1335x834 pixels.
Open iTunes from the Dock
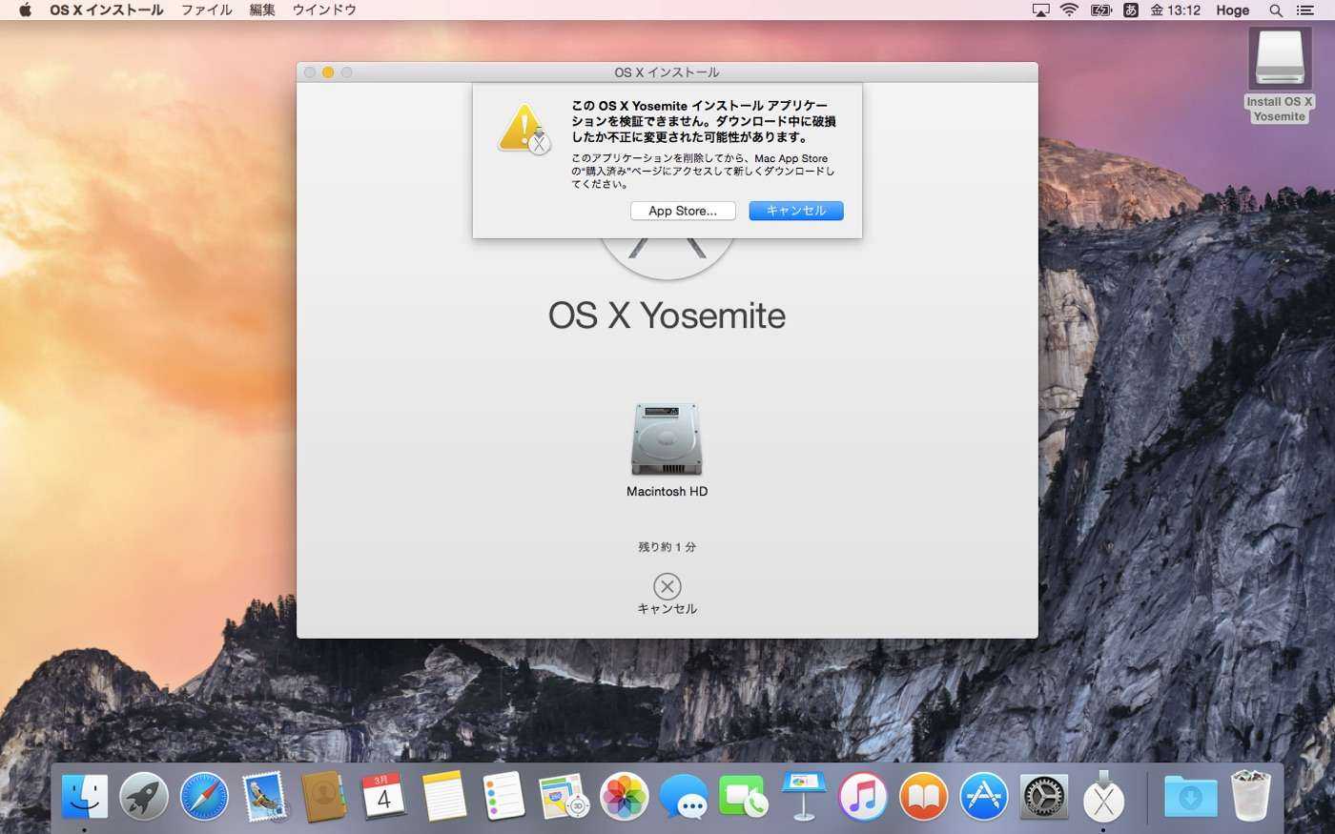[864, 797]
